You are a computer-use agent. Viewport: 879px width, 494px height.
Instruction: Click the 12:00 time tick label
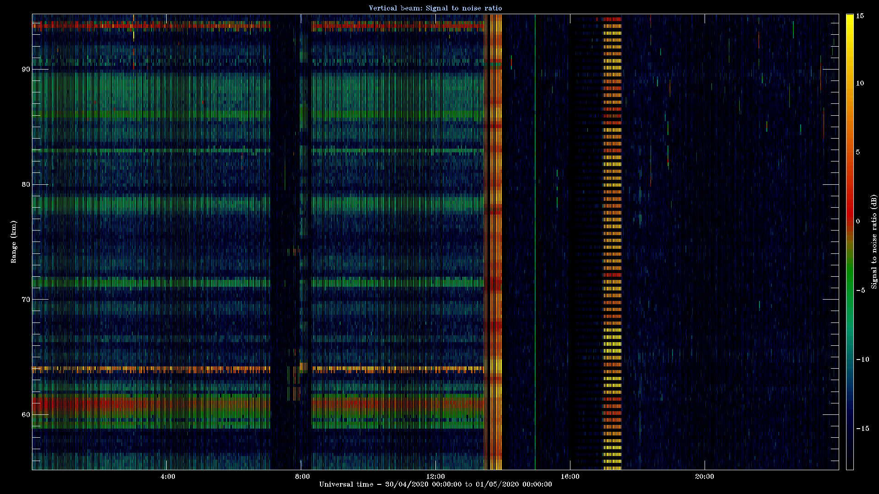(435, 476)
